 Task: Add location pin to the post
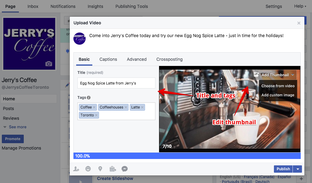coord(100,169)
